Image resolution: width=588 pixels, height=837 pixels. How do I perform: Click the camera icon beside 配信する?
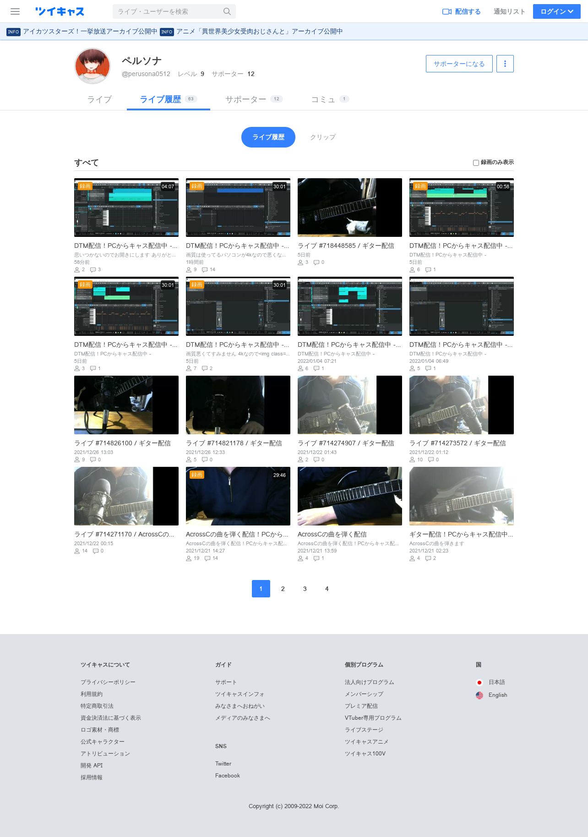click(447, 11)
